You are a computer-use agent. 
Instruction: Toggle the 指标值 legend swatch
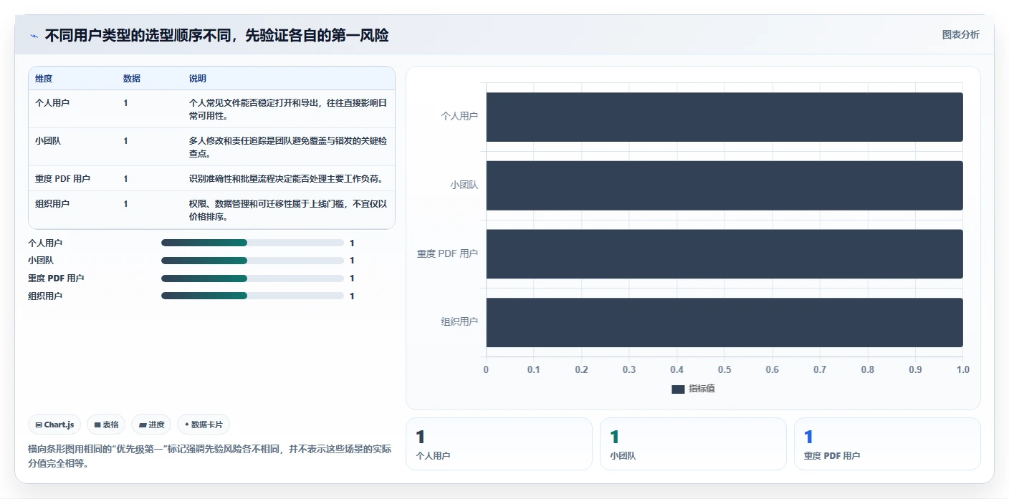[x=678, y=389]
